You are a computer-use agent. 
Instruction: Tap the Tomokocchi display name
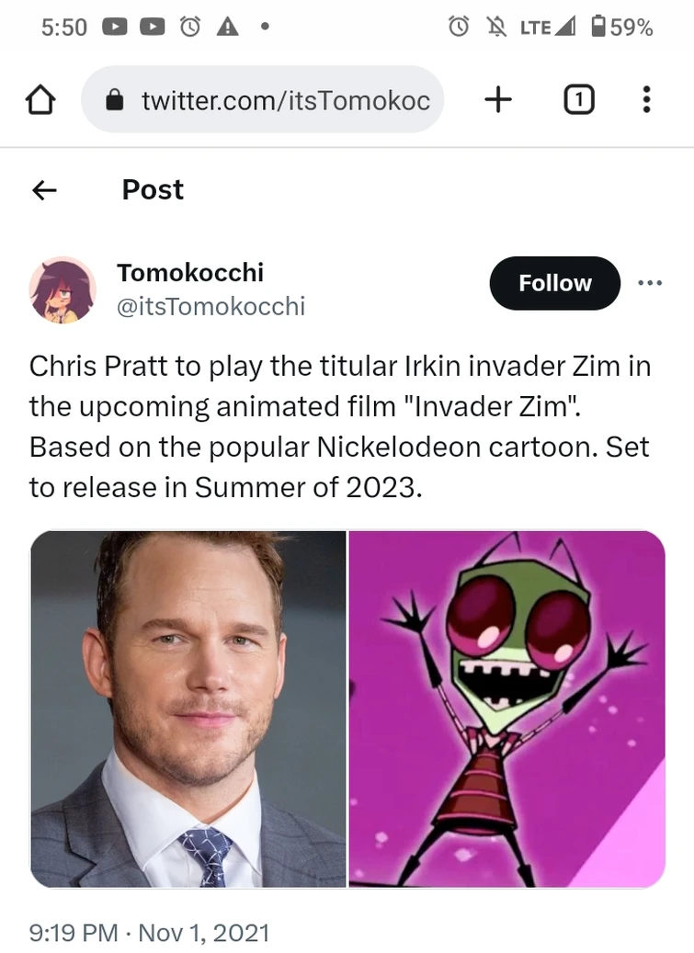tap(190, 272)
